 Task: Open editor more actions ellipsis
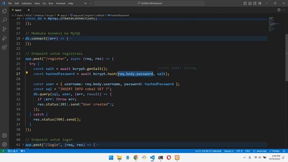[284, 10]
